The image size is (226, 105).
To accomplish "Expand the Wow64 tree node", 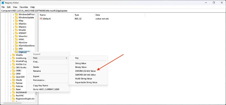I will click(x=14, y=30).
